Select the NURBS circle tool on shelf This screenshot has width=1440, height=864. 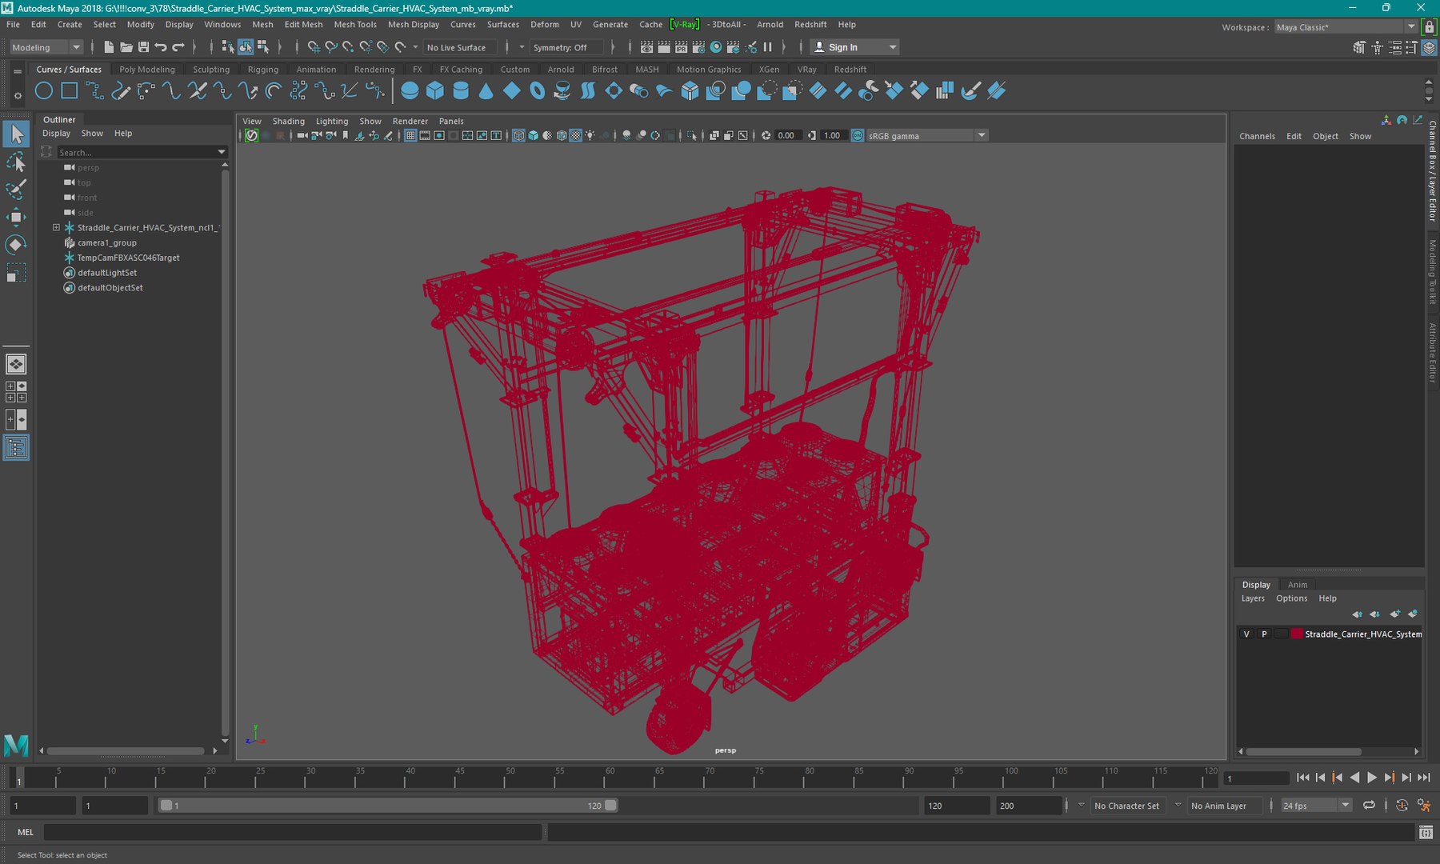coord(44,91)
